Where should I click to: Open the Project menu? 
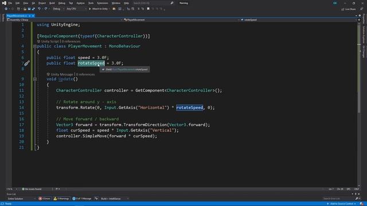pyautogui.click(x=42, y=3)
